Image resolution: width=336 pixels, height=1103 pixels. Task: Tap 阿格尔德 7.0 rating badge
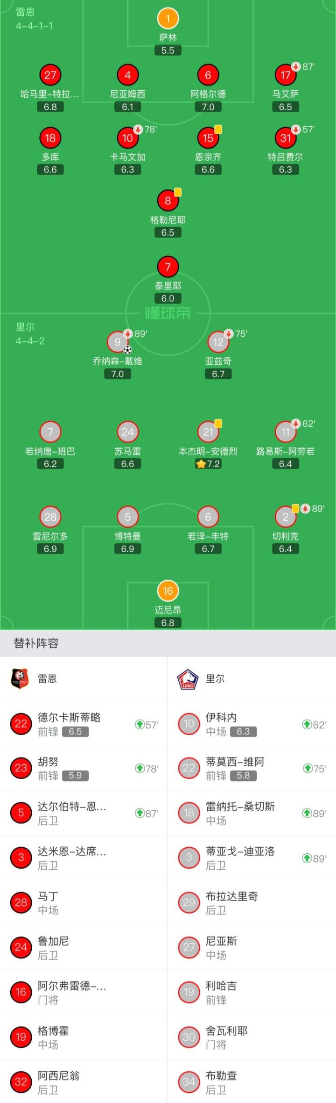[208, 107]
